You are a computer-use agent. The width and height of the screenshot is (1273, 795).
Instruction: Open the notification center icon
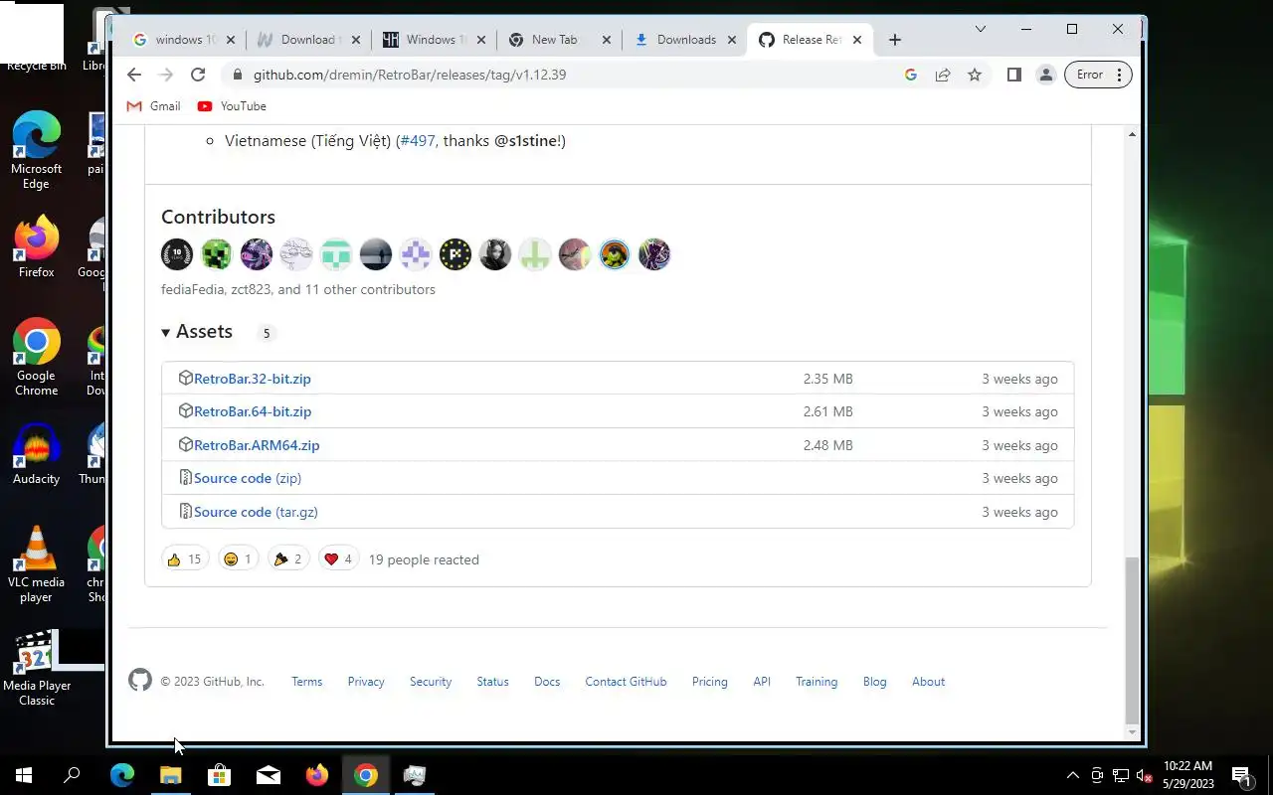click(x=1241, y=775)
